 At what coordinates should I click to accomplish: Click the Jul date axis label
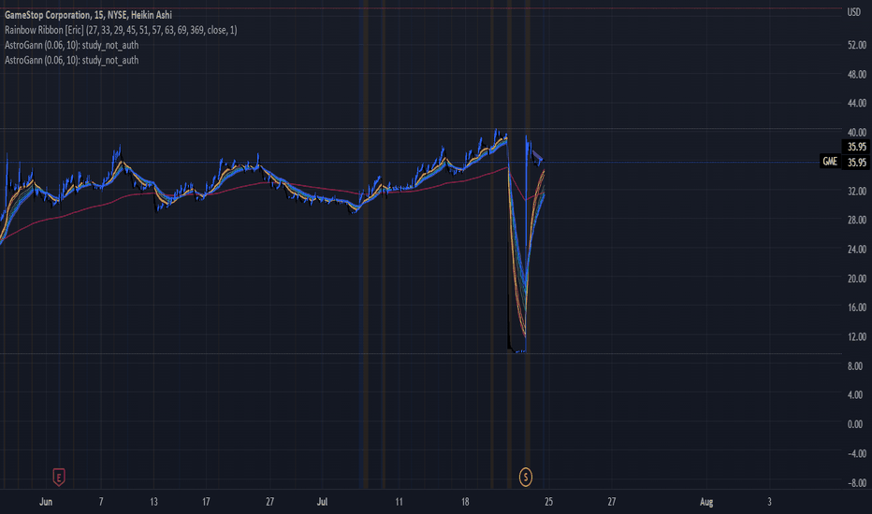[322, 502]
